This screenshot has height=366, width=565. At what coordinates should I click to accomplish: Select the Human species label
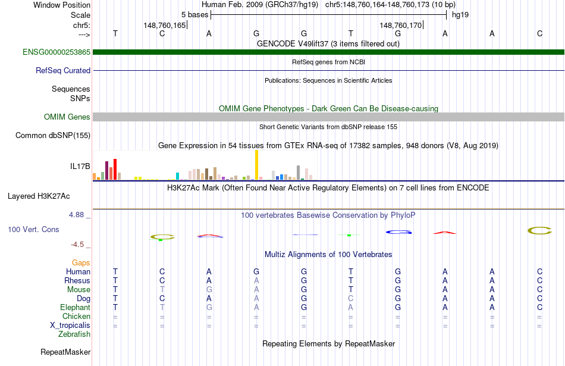(78, 271)
